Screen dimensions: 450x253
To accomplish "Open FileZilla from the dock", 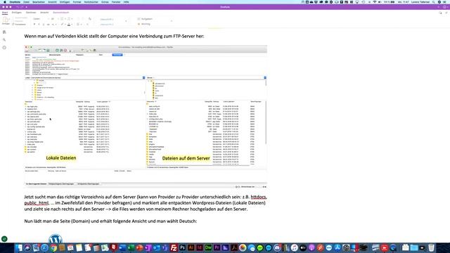I will point(174,247).
